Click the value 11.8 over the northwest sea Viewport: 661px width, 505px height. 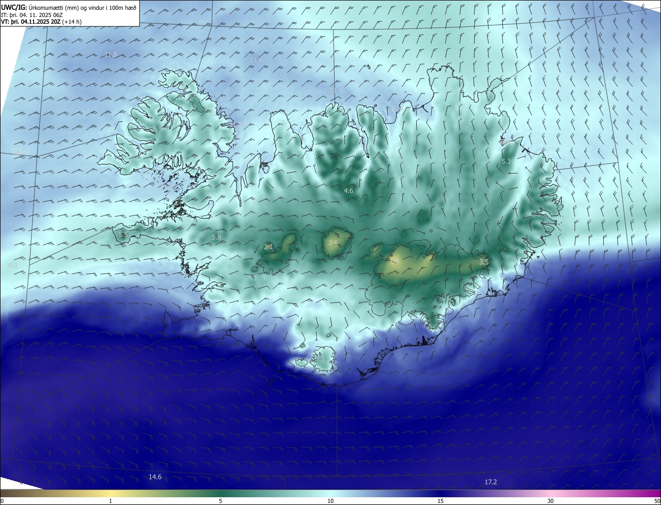coord(111,54)
